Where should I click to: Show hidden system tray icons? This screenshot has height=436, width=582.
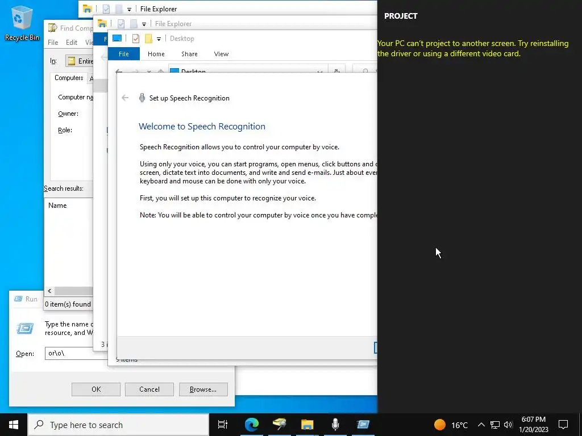(x=481, y=425)
